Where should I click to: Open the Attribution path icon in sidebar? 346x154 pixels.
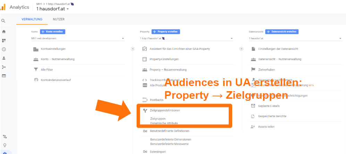click(x=5, y=136)
